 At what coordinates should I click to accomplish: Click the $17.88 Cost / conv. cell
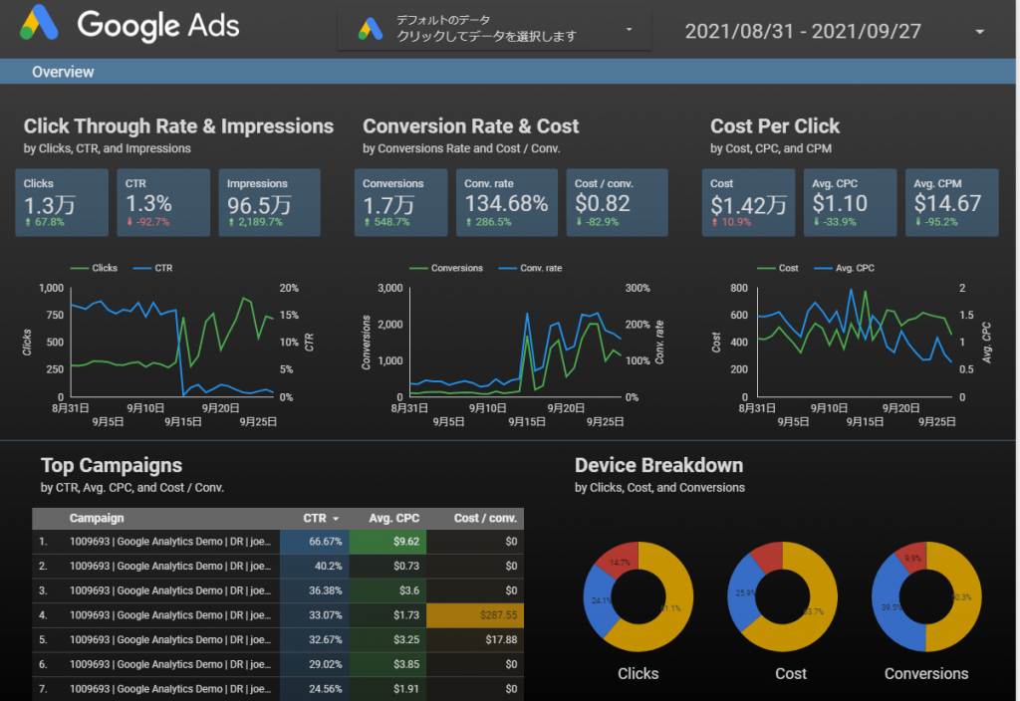click(475, 640)
